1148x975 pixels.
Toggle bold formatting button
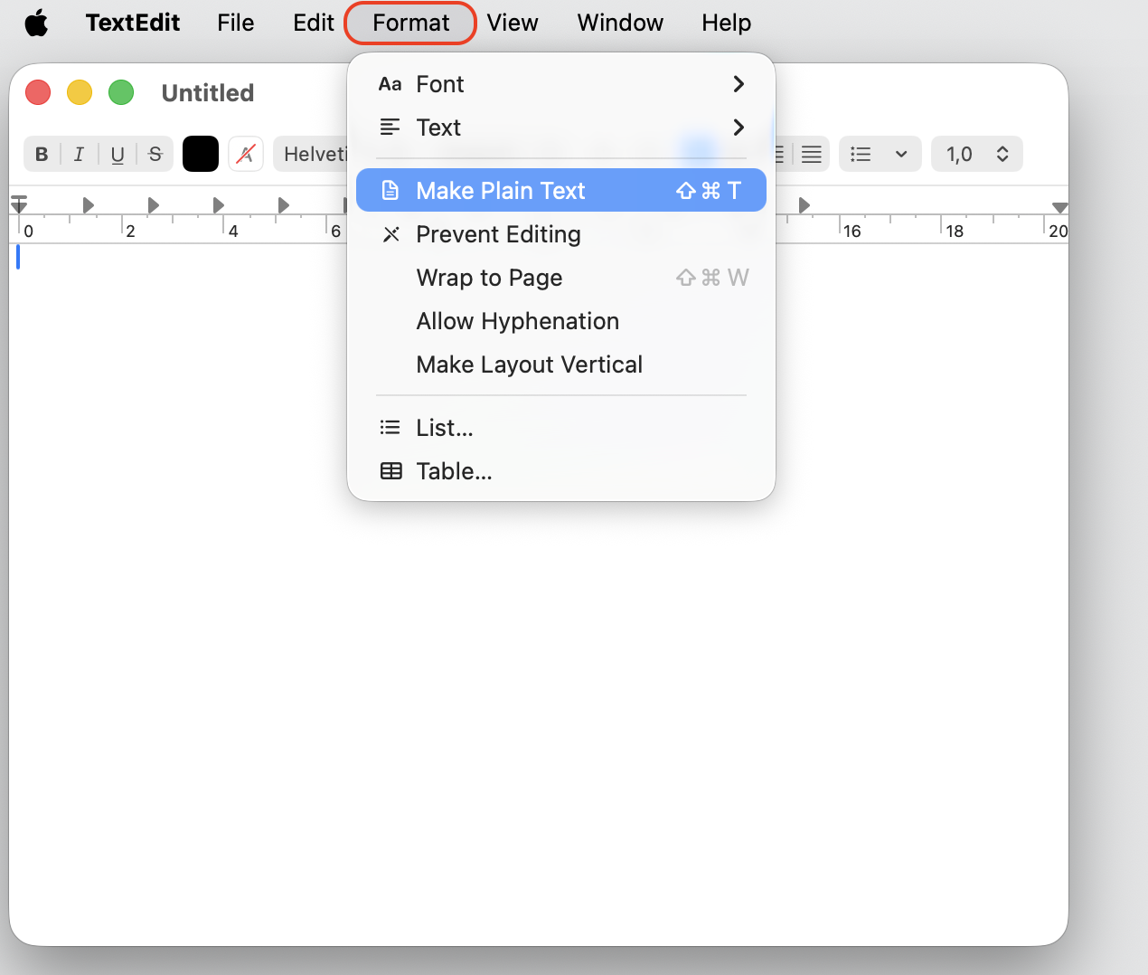[x=42, y=154]
